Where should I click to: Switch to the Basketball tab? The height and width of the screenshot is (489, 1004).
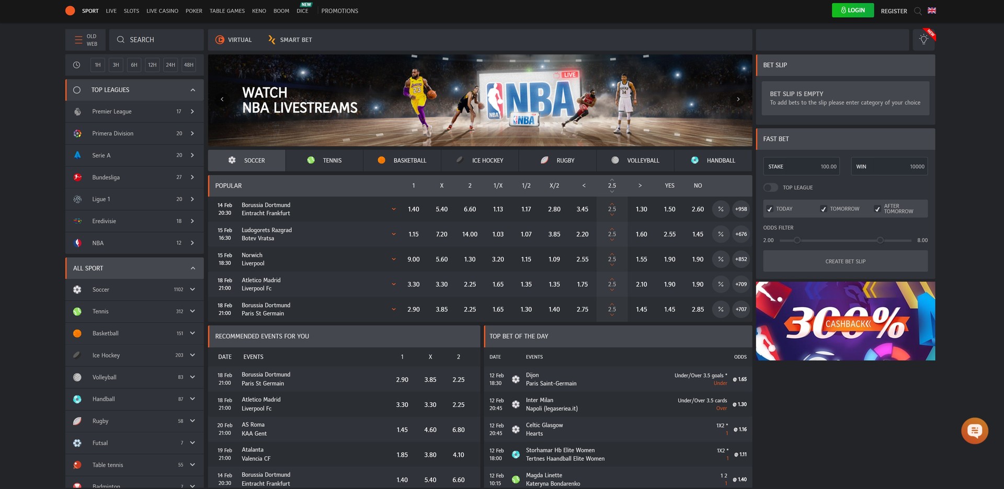coord(402,161)
